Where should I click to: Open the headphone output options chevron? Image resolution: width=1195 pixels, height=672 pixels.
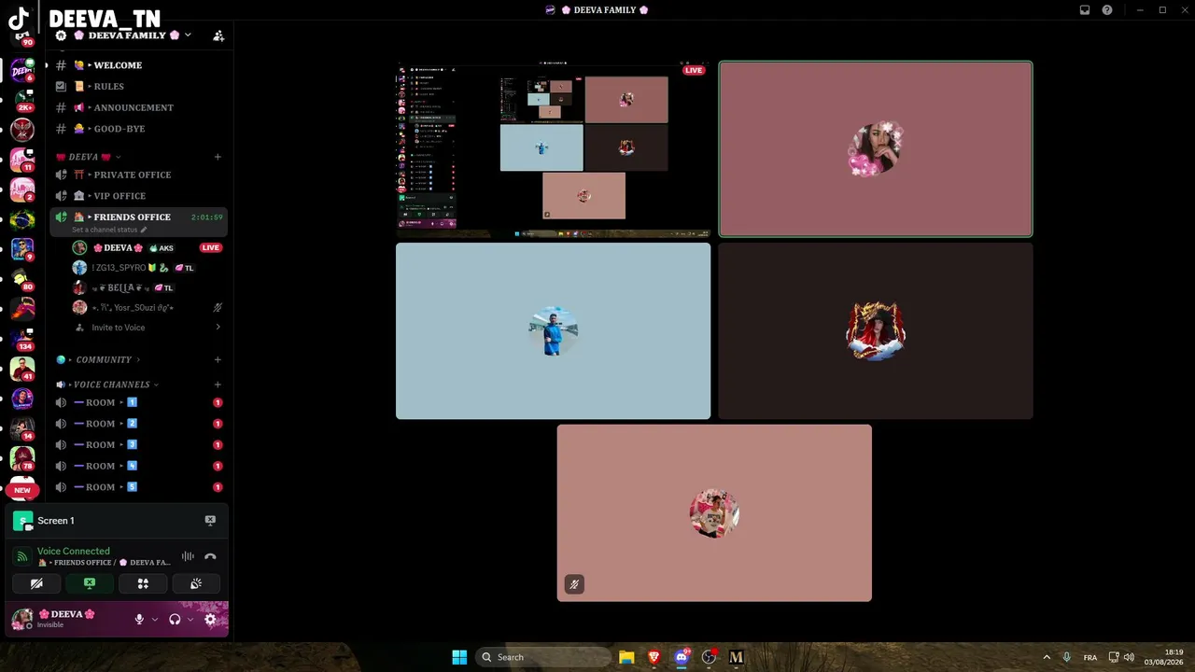click(x=190, y=619)
